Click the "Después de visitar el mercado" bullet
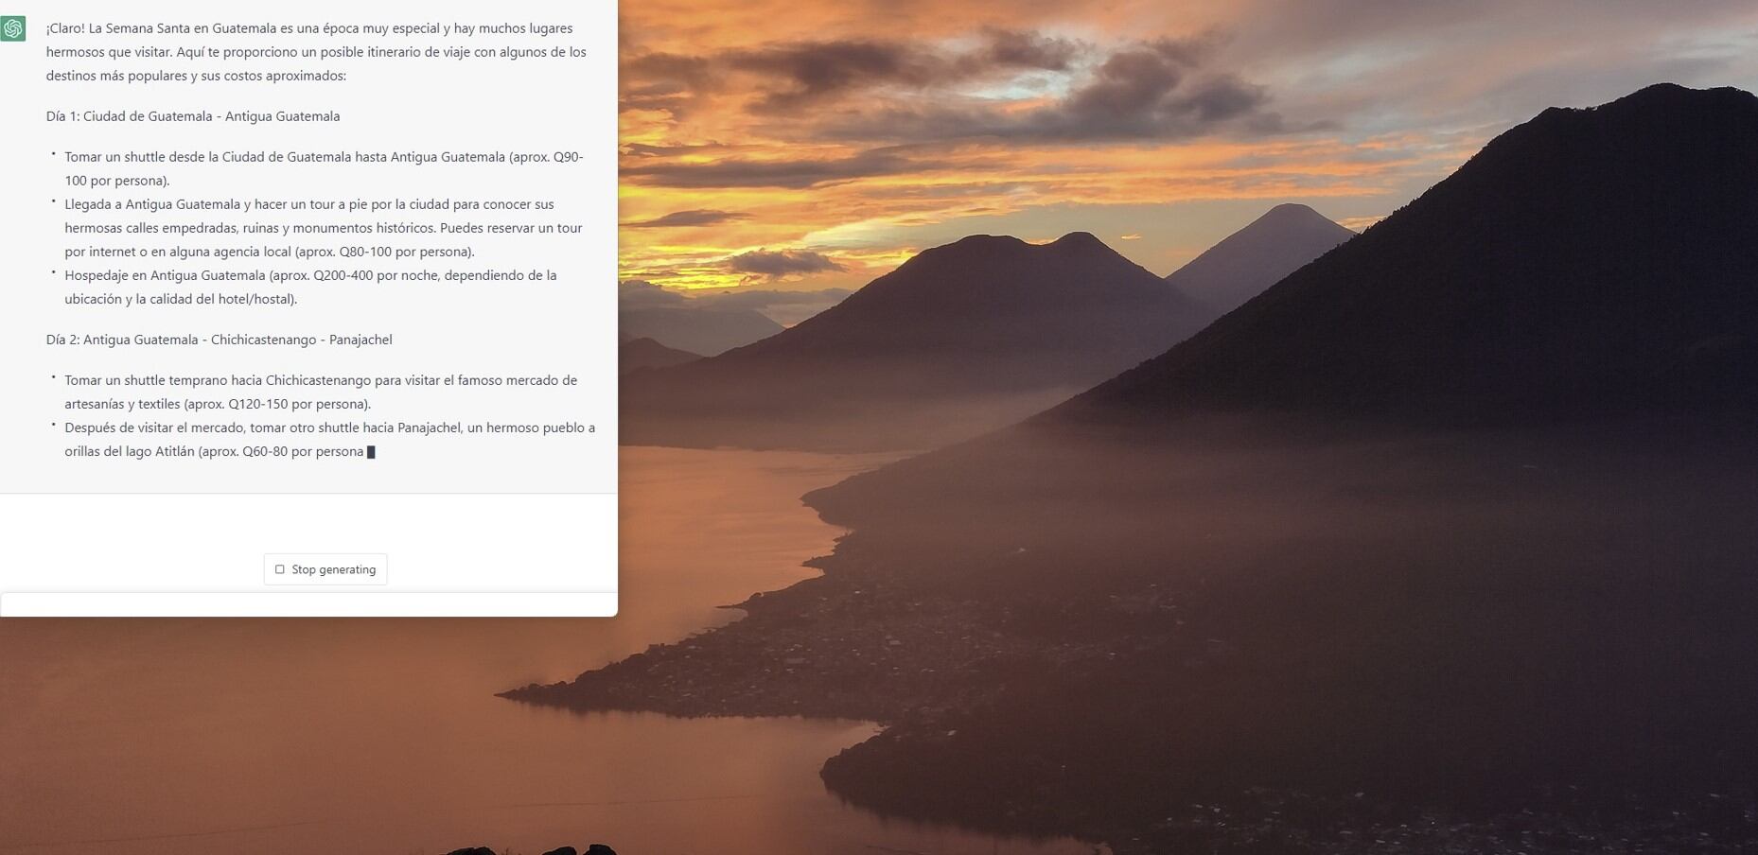This screenshot has height=855, width=1758. pyautogui.click(x=329, y=439)
